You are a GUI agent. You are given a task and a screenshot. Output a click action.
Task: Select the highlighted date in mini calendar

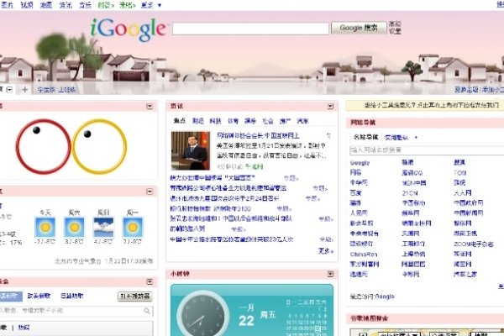318,328
